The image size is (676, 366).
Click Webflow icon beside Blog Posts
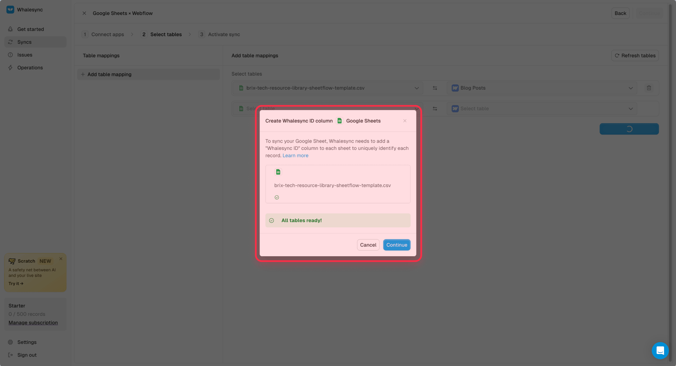click(455, 88)
